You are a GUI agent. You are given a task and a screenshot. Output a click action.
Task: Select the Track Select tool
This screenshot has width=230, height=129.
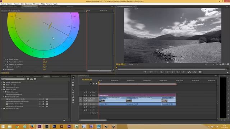pyautogui.click(x=73, y=80)
